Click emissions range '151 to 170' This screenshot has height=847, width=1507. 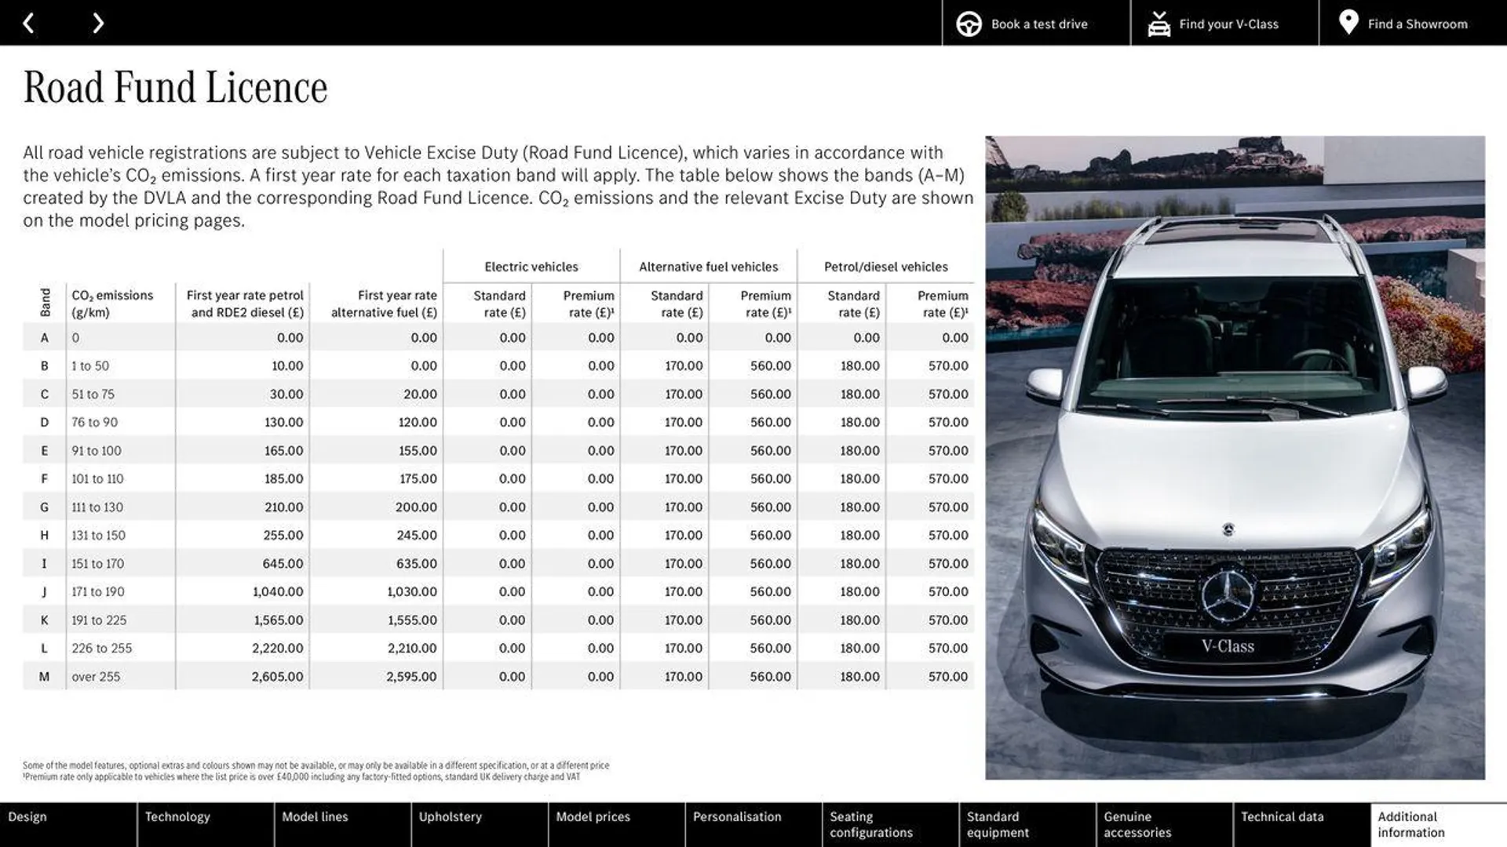tap(97, 563)
